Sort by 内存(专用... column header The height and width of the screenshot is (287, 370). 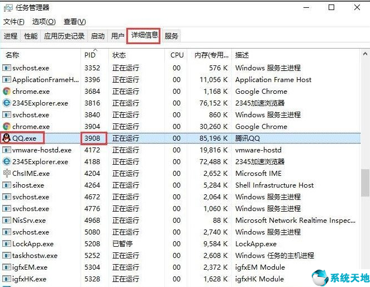pyautogui.click(x=210, y=55)
